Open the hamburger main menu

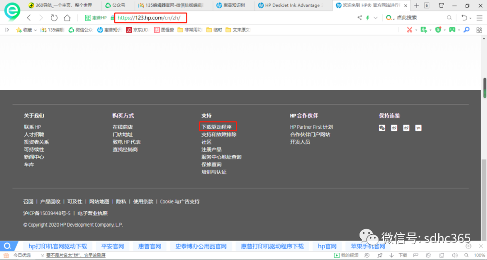tap(479, 18)
